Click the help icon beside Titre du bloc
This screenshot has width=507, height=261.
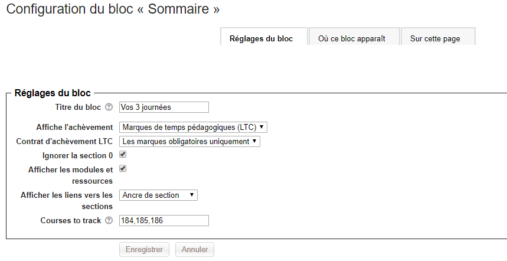[x=109, y=107]
